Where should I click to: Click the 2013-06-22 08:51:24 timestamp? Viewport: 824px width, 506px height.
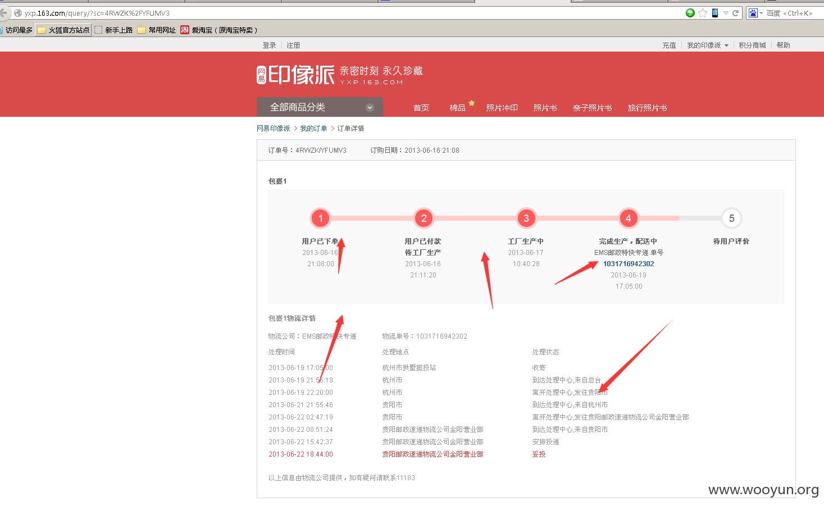click(x=301, y=430)
